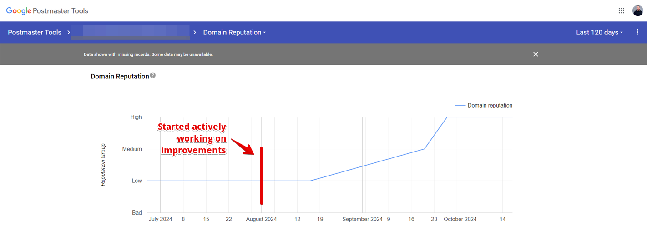Click the Low reputation axis label
Viewport: 647px width, 225px height.
[x=137, y=181]
